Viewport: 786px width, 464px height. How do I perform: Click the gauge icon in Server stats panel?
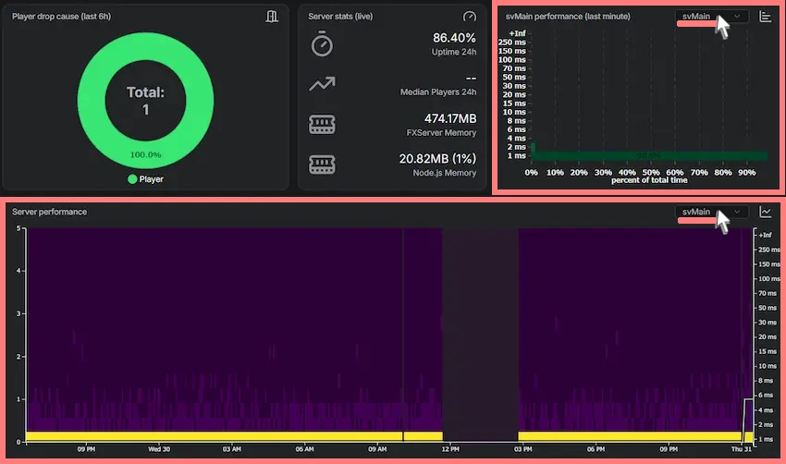469,17
